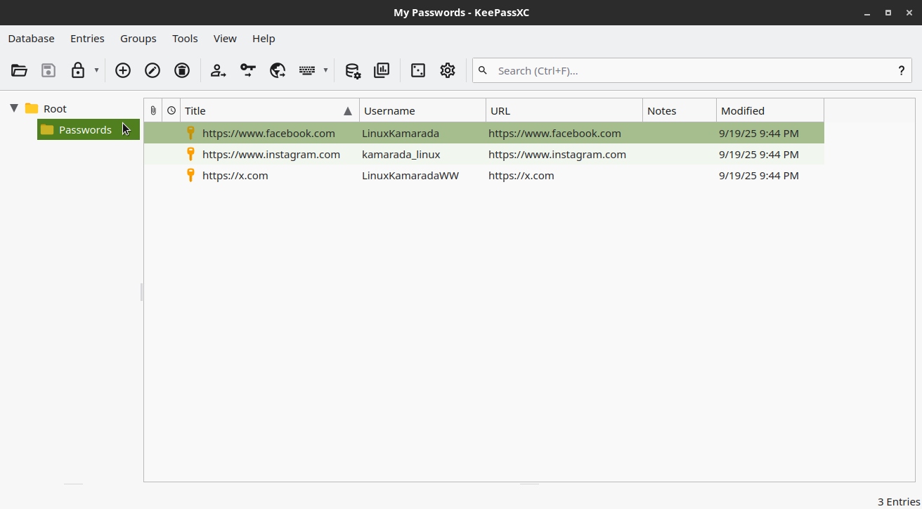
Task: Click username LinuxKamaradaWW cell
Action: (422, 175)
